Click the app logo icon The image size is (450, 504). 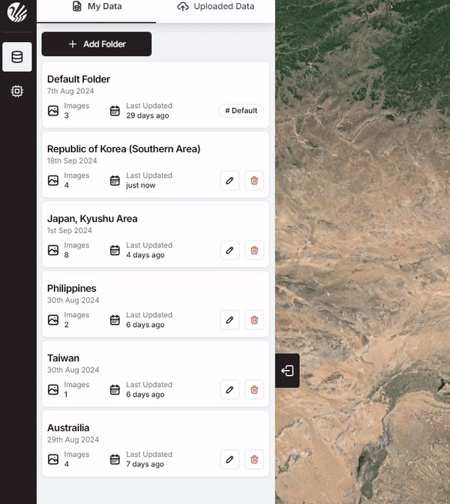pos(17,12)
